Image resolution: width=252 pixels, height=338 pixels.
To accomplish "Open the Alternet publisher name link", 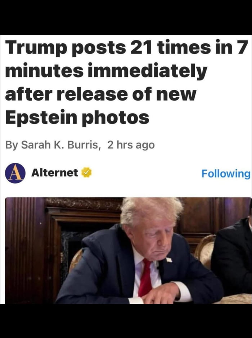I will pos(54,173).
